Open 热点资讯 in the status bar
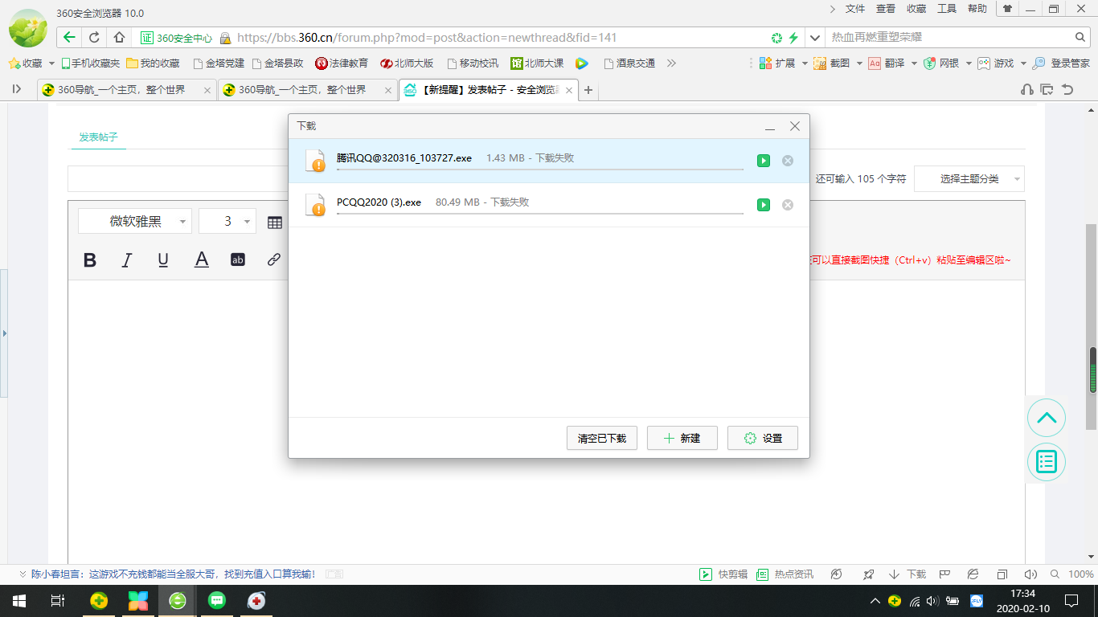Screen dimensions: 1098x617 [785, 574]
